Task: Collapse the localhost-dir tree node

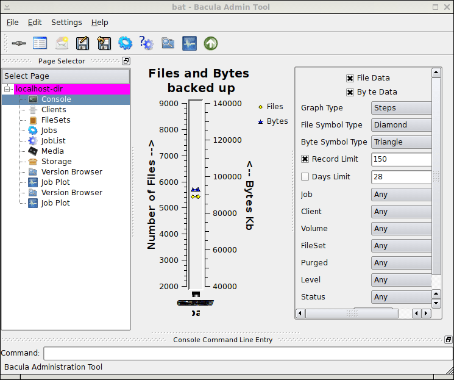Action: pyautogui.click(x=8, y=89)
